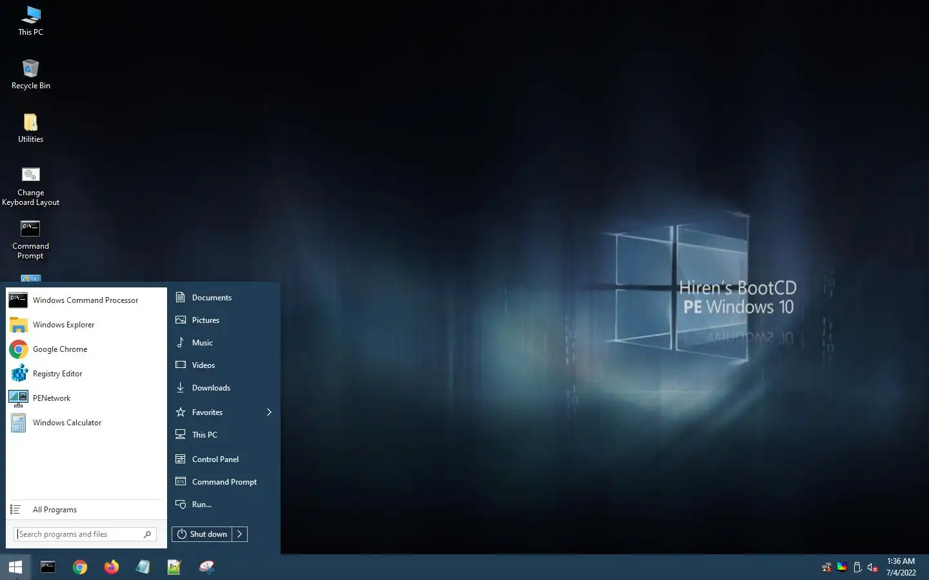Open the Recycle Bin desktop icon
The image size is (929, 580).
30,75
